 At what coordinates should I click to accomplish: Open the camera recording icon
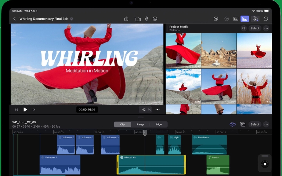[138, 19]
